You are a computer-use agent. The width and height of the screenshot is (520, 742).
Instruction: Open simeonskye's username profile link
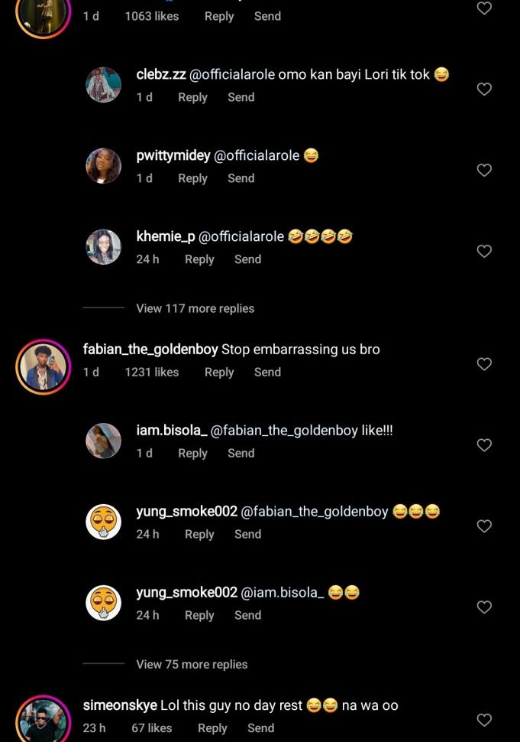click(x=119, y=705)
